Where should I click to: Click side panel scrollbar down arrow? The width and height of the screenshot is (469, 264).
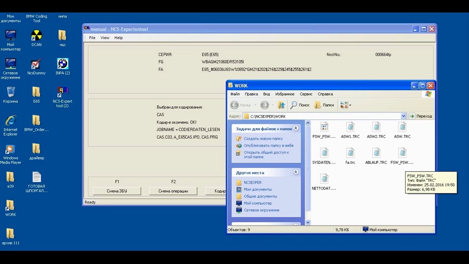pos(308,222)
